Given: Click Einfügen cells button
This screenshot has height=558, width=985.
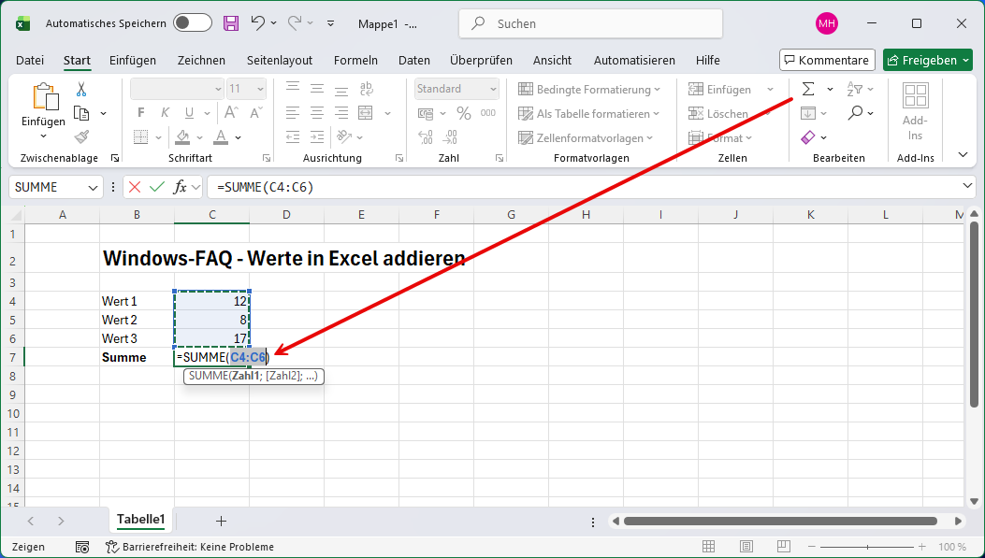Looking at the screenshot, I should (720, 89).
